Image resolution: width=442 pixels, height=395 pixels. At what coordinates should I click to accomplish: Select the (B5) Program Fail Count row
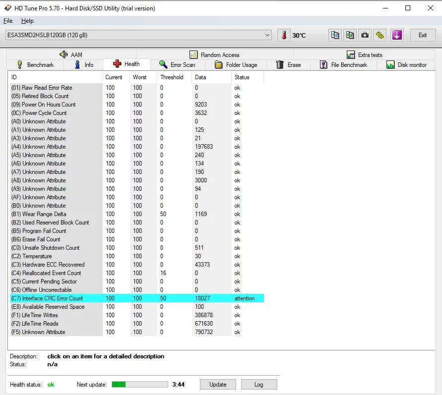click(137, 231)
